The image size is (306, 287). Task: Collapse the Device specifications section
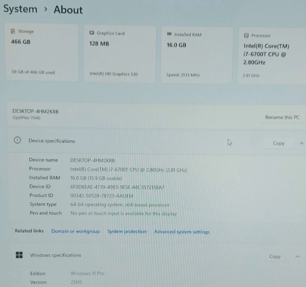point(302,143)
